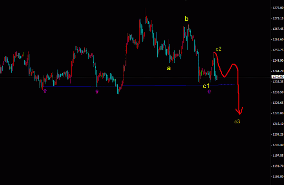Click the dotted blue line extension right of c1
Image resolution: width=284 pixels, height=185 pixels.
click(x=227, y=84)
